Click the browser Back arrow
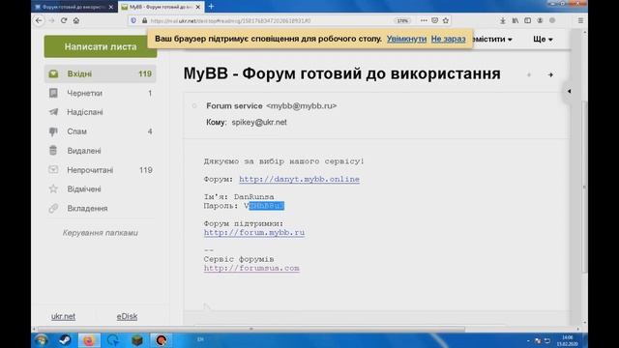The width and height of the screenshot is (619, 348). click(x=39, y=20)
